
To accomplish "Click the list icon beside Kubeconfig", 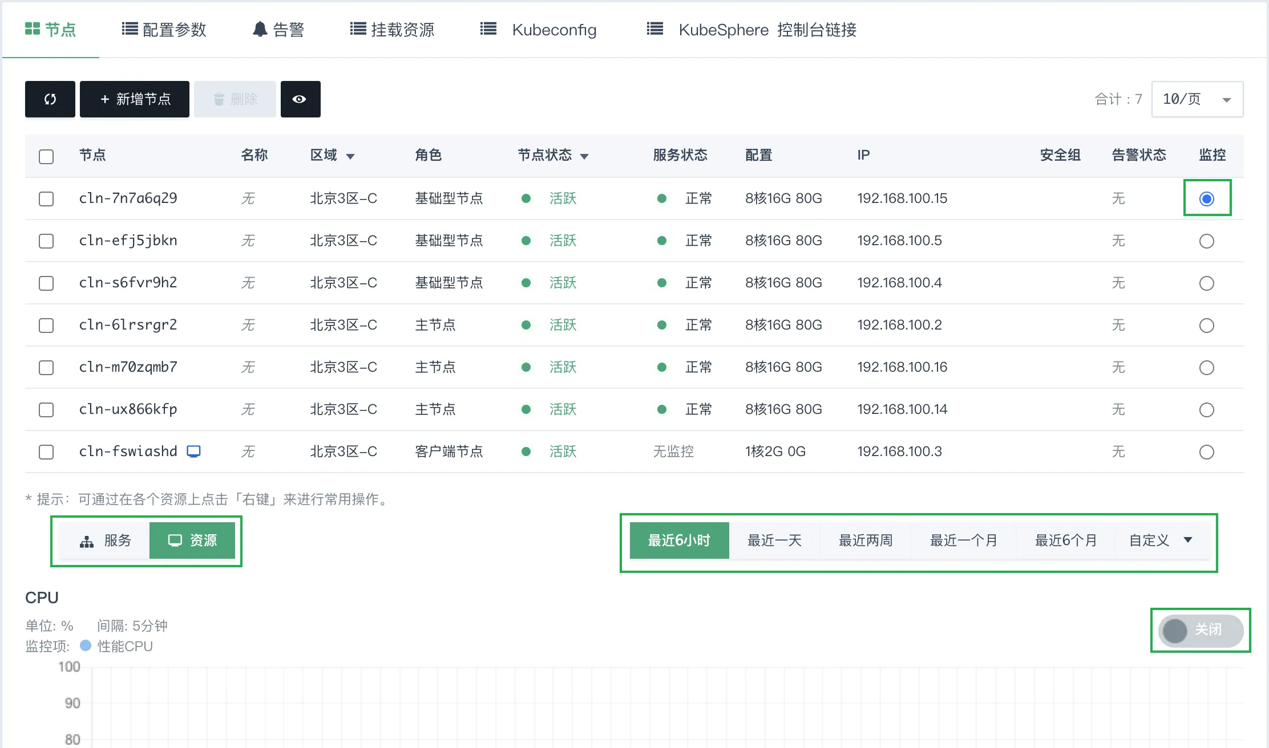I will (x=488, y=29).
